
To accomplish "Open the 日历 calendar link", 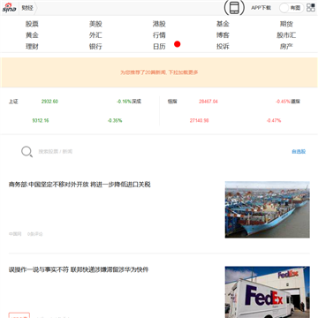I will (x=159, y=47).
